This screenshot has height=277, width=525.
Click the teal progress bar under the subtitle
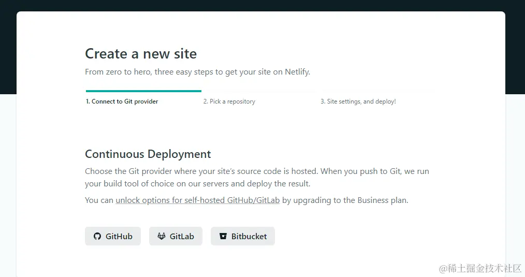[x=143, y=91]
